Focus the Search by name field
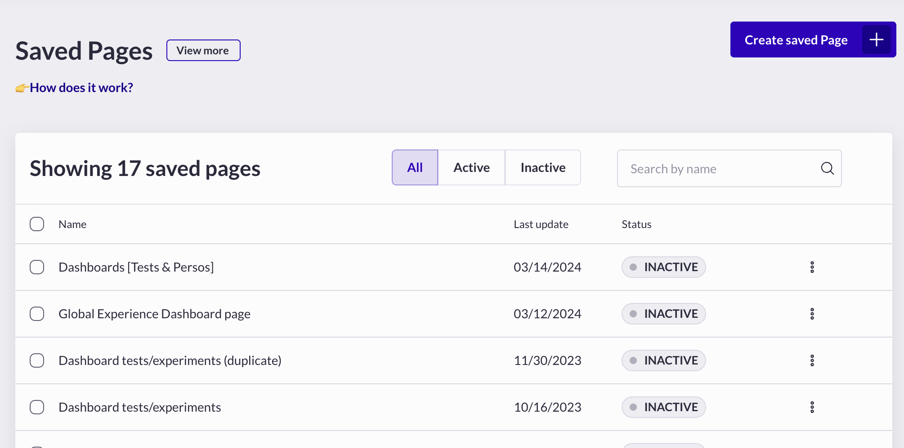Image resolution: width=904 pixels, height=448 pixels. click(729, 168)
